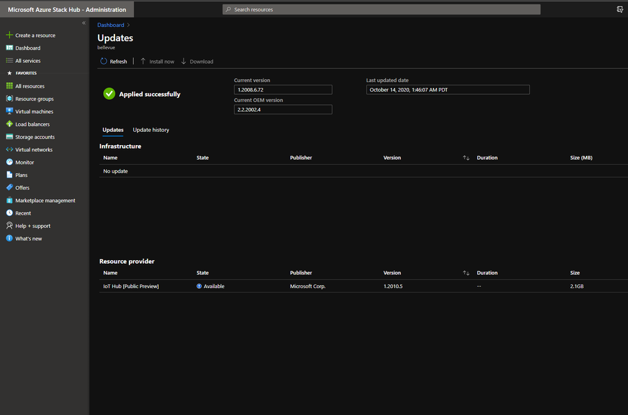Click the Resource provider Size column header

click(575, 273)
